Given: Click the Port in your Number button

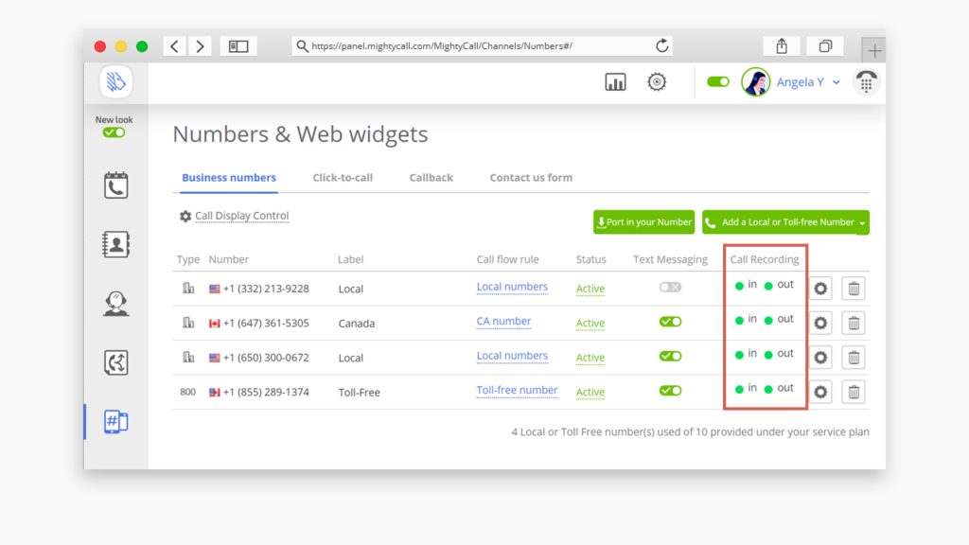Looking at the screenshot, I should (643, 222).
